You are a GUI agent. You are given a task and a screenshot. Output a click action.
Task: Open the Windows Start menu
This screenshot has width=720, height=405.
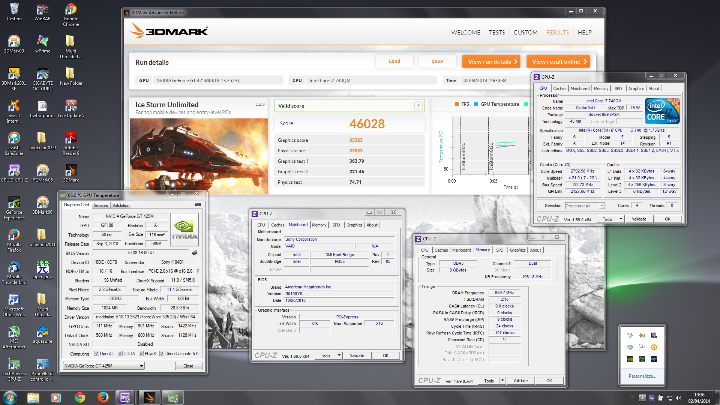10,397
